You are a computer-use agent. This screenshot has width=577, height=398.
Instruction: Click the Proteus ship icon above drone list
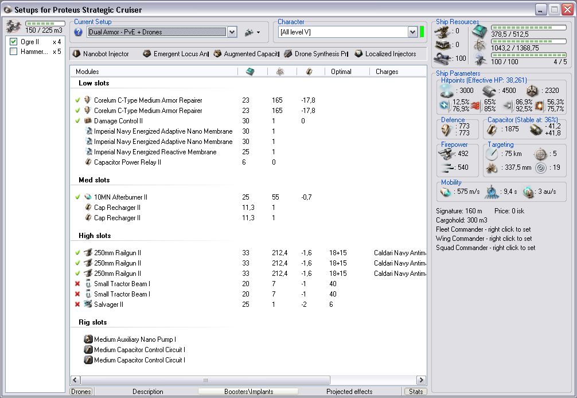point(14,26)
